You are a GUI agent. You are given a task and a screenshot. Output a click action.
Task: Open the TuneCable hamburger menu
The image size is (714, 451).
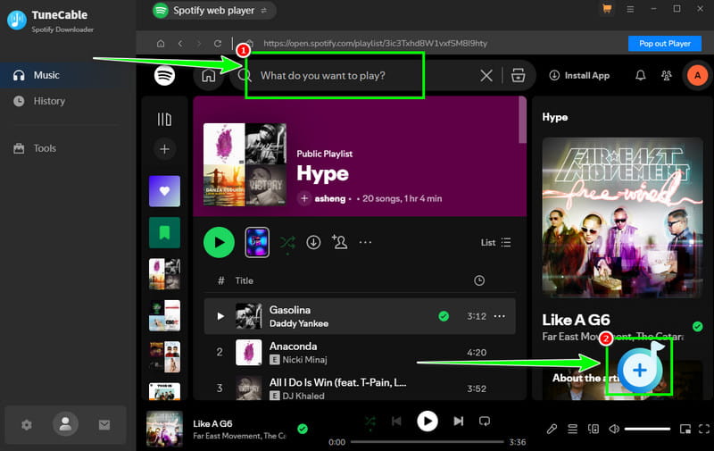click(x=630, y=9)
